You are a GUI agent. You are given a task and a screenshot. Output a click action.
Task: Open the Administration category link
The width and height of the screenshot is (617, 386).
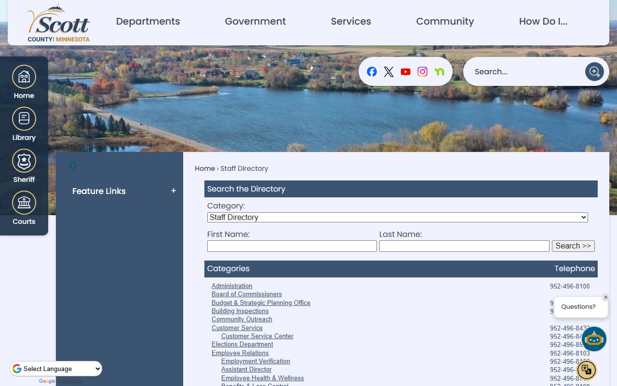pos(232,286)
